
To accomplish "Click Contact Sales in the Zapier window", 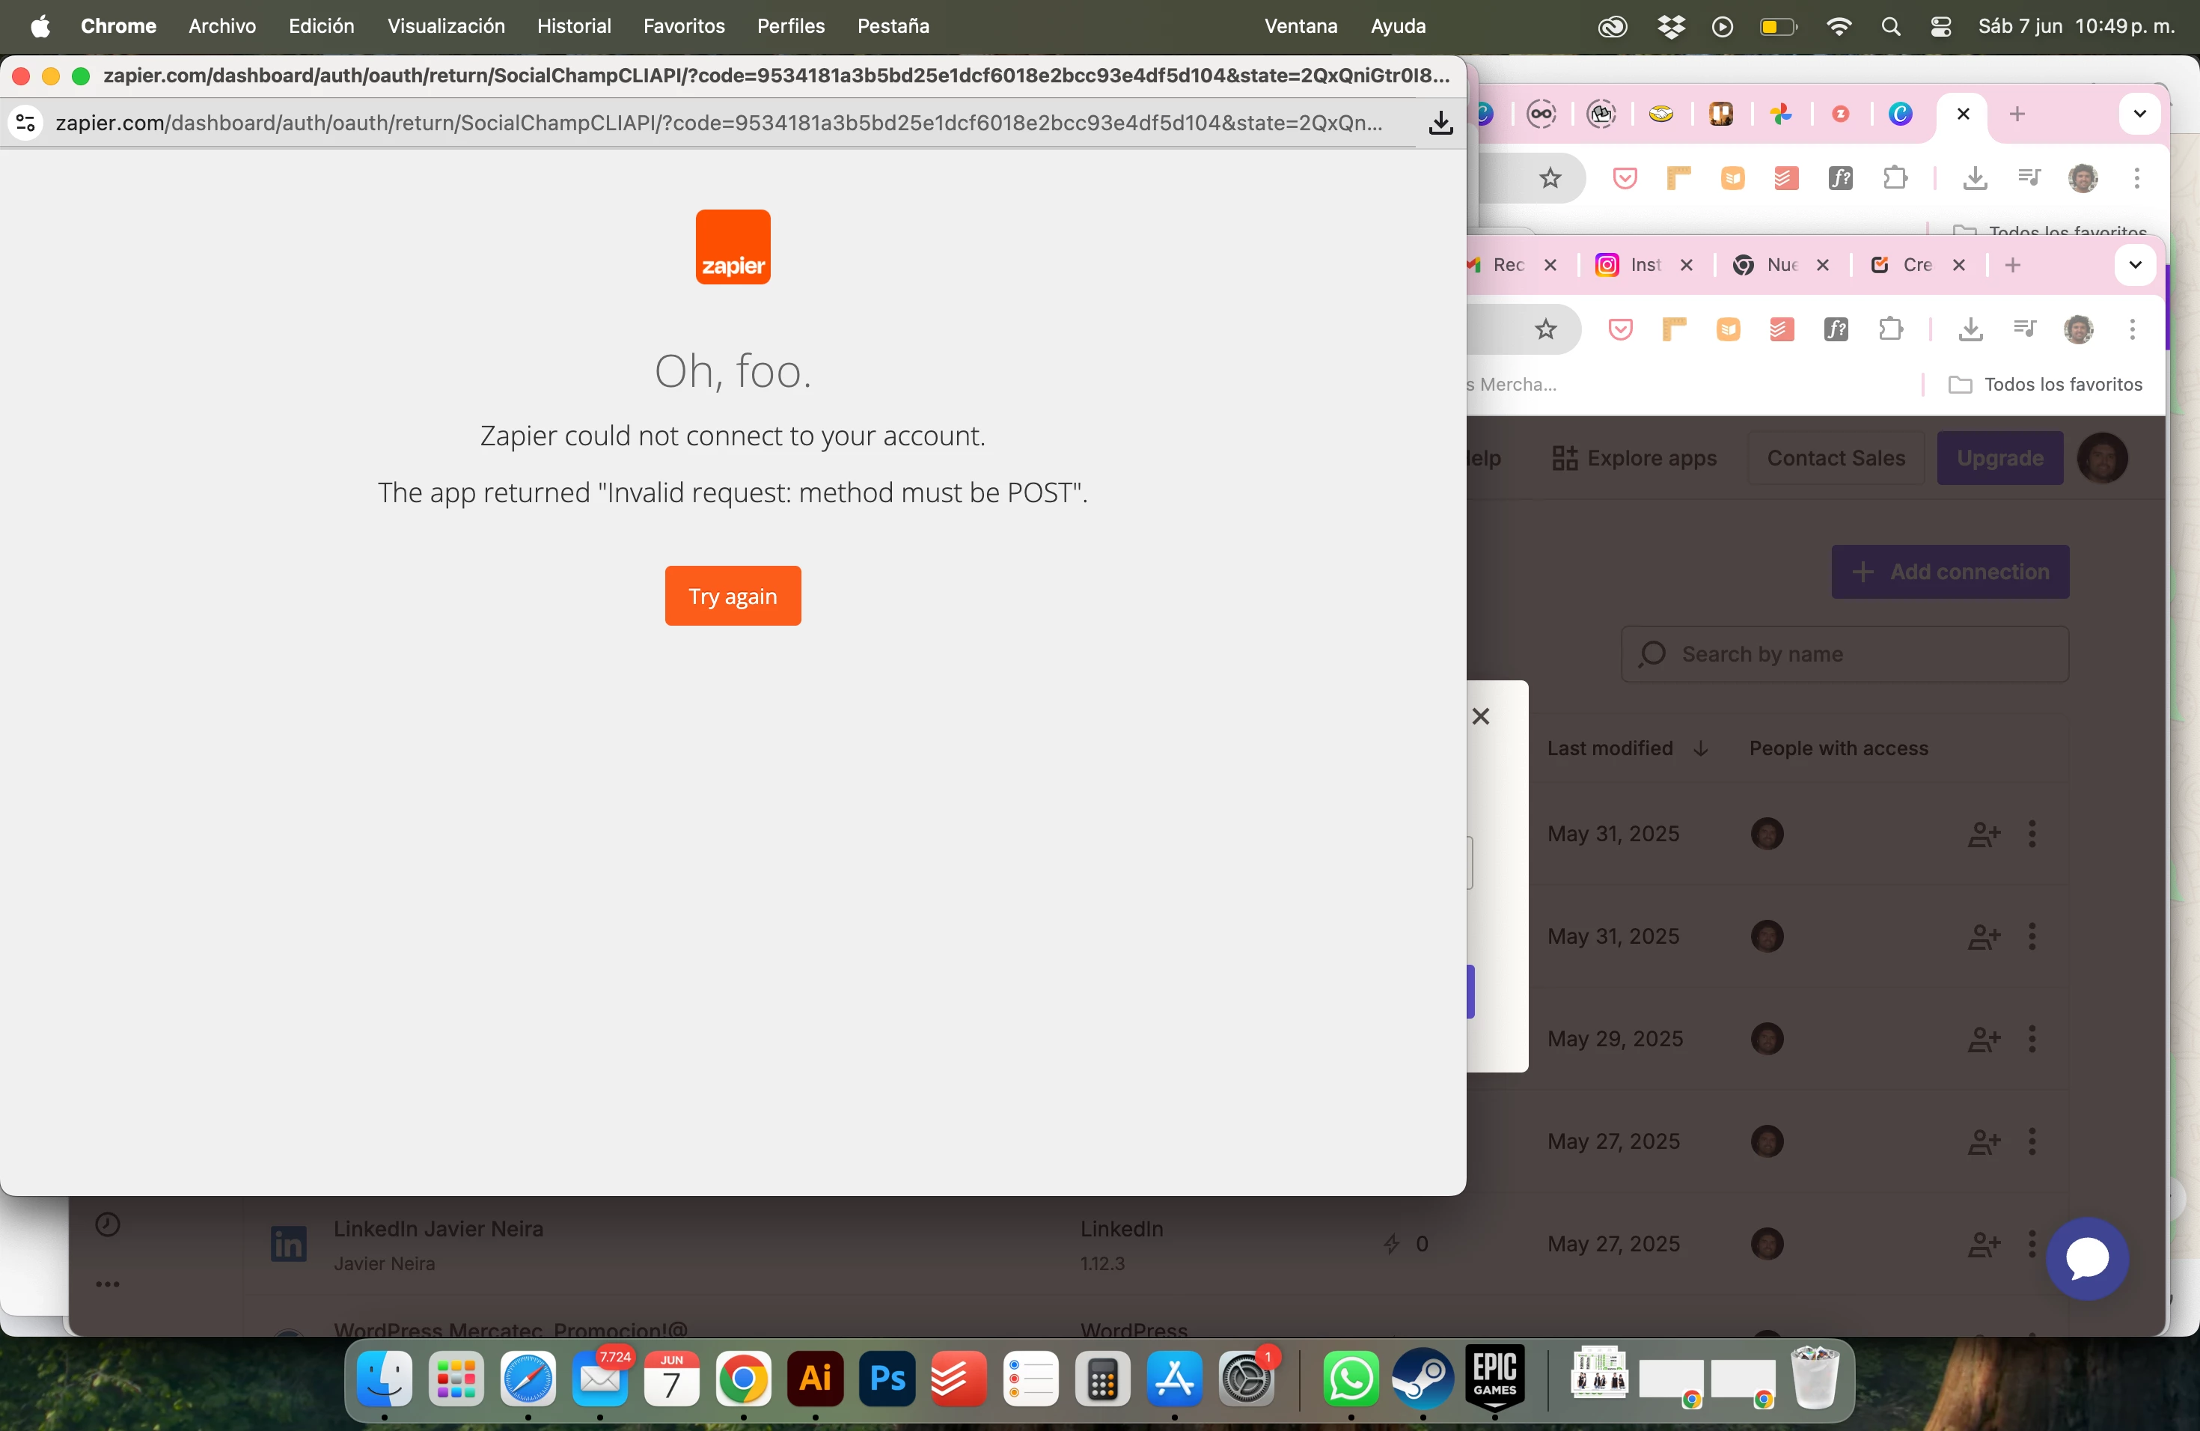I will click(1835, 457).
